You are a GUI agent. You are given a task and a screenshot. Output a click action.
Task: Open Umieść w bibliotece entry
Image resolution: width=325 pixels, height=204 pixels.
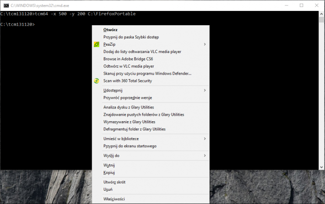point(151,139)
